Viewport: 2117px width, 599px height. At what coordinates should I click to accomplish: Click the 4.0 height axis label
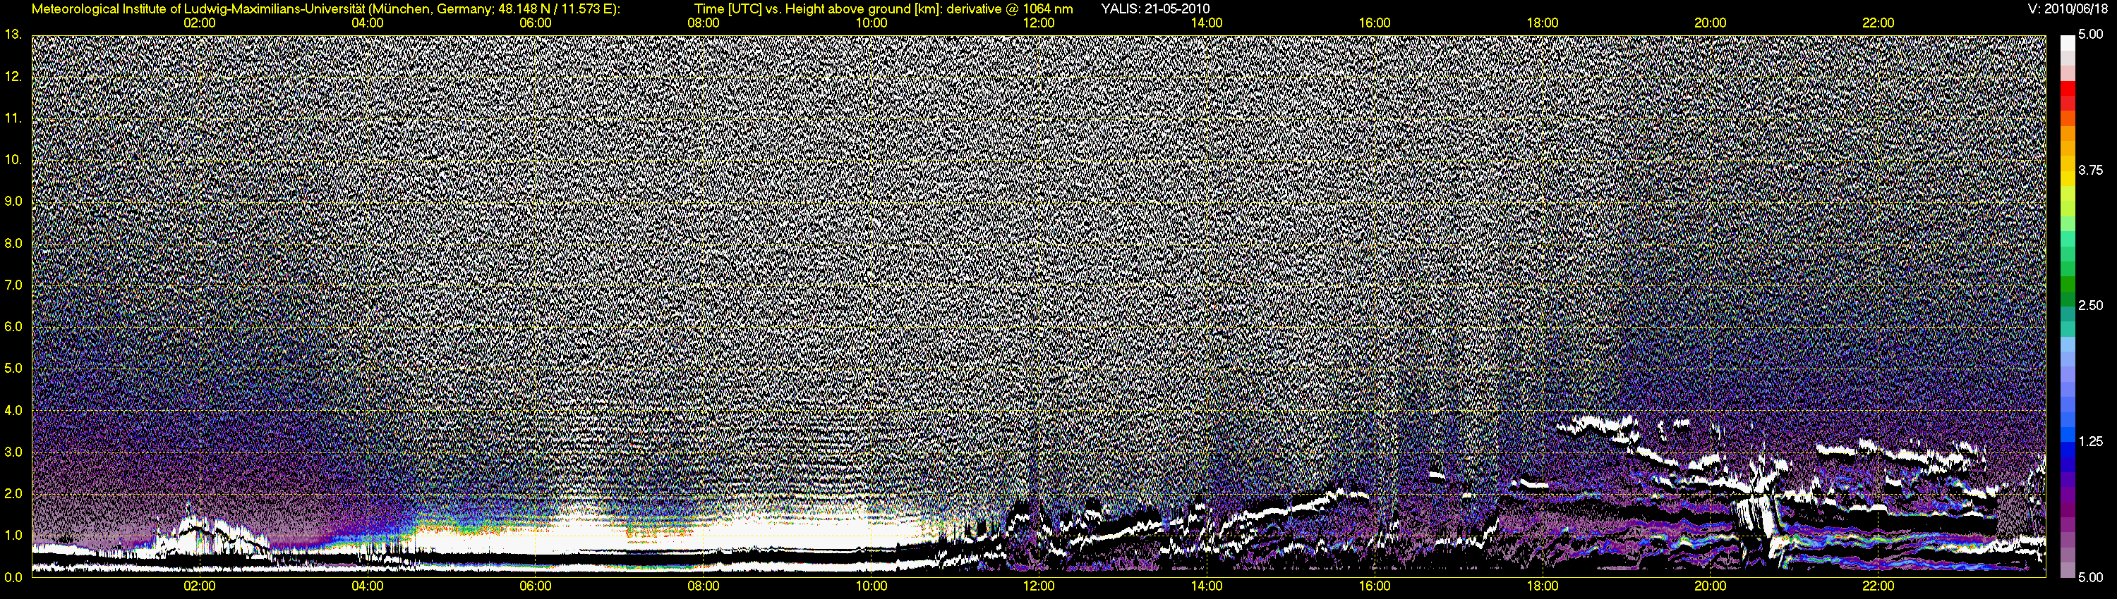coord(13,409)
